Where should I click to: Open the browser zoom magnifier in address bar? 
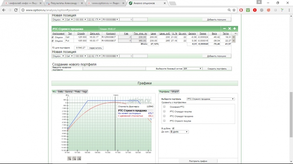pos(229,10)
